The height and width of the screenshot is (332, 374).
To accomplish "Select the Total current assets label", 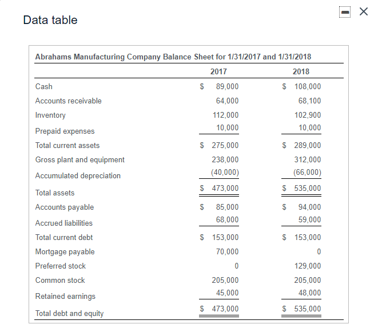I will coord(67,145).
